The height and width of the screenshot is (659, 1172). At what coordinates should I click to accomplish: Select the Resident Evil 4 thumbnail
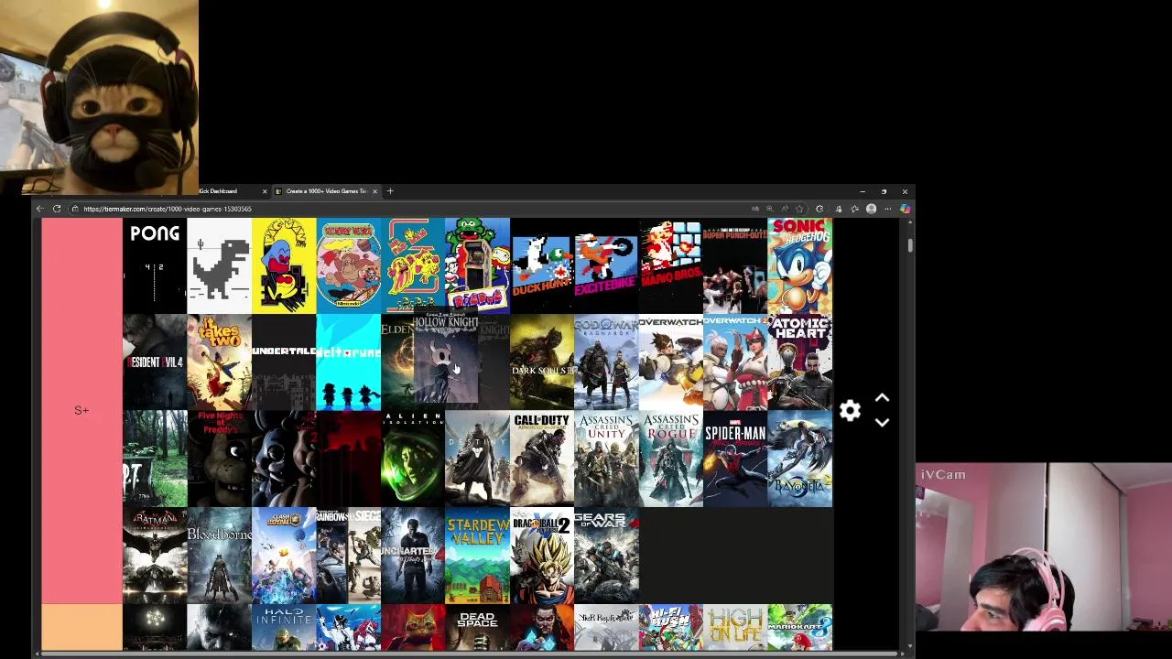click(155, 362)
